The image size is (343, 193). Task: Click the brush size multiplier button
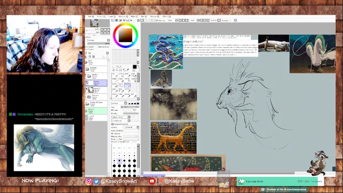point(122,107)
